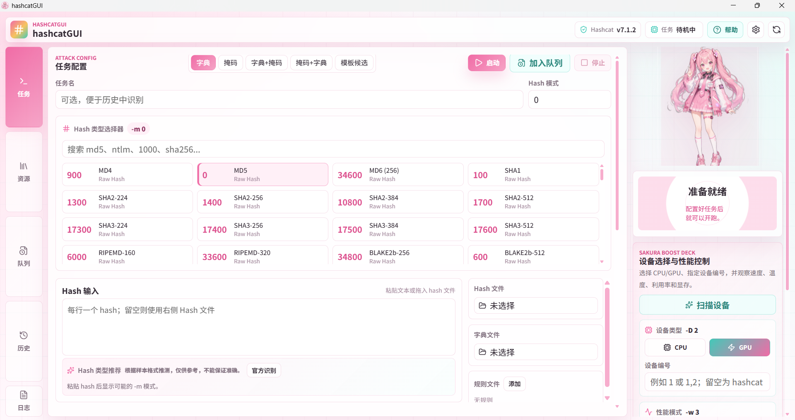Focus the 任务名 task name field
Viewport: 795px width, 420px height.
(x=289, y=100)
